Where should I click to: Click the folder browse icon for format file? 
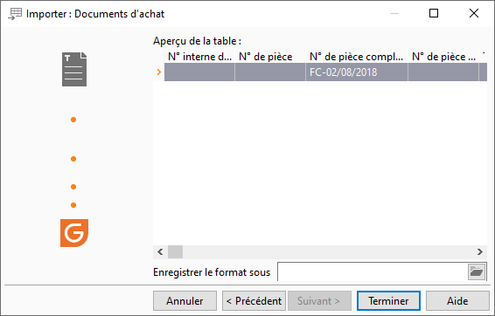click(x=477, y=271)
